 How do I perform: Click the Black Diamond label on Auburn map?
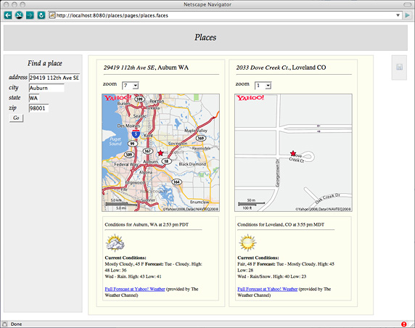pos(192,164)
